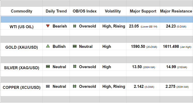The width and height of the screenshot is (193, 103).
Task: Click the COPPER (XCU/USD) commodity cell
Action: 21,87
